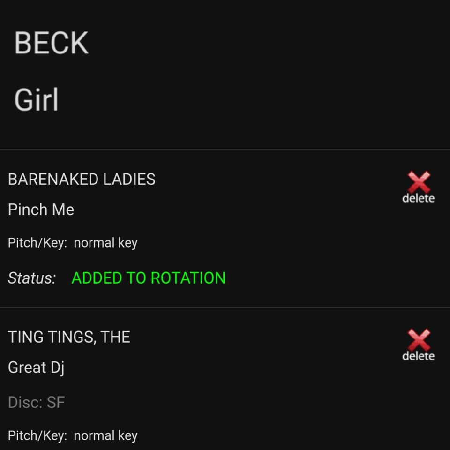Viewport: 450px width, 450px height.
Task: Select the Great Dj song title
Action: pyautogui.click(x=36, y=367)
